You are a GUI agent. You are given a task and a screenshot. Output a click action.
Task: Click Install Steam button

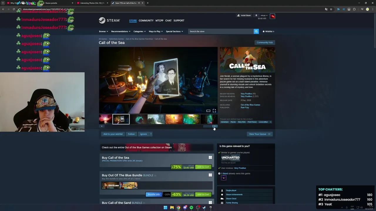244,16
